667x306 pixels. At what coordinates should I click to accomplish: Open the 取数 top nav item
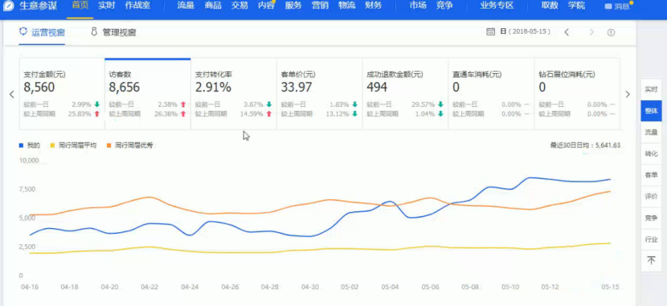(x=550, y=6)
